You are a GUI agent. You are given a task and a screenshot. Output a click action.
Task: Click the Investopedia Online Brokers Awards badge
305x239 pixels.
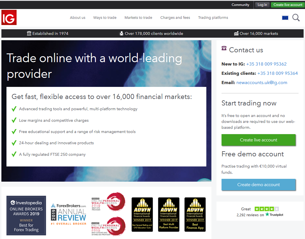[x=26, y=215]
